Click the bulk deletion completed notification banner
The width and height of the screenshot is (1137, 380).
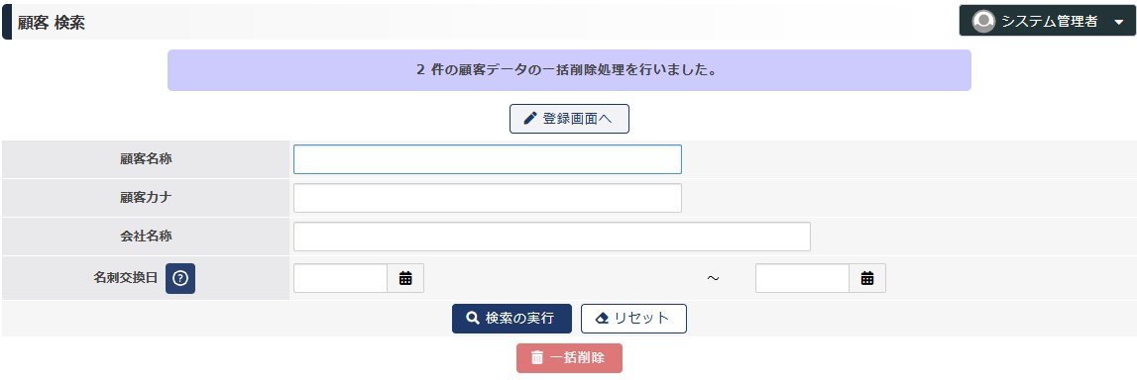[x=569, y=70]
